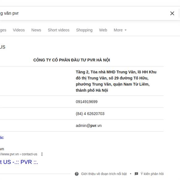180x180 pixels.
Task: Click the CÔNG TY CỔ PHẦN ĐẦU TƯ PVR HÀ NỘI heading
Action: (x=72, y=60)
